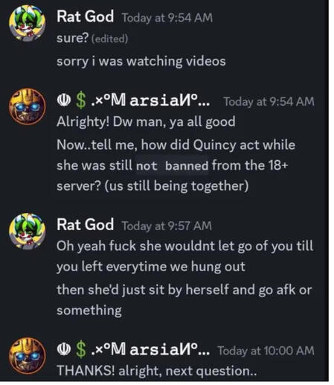Click the highlighted 'not banned' text
The image size is (334, 385).
coord(172,165)
